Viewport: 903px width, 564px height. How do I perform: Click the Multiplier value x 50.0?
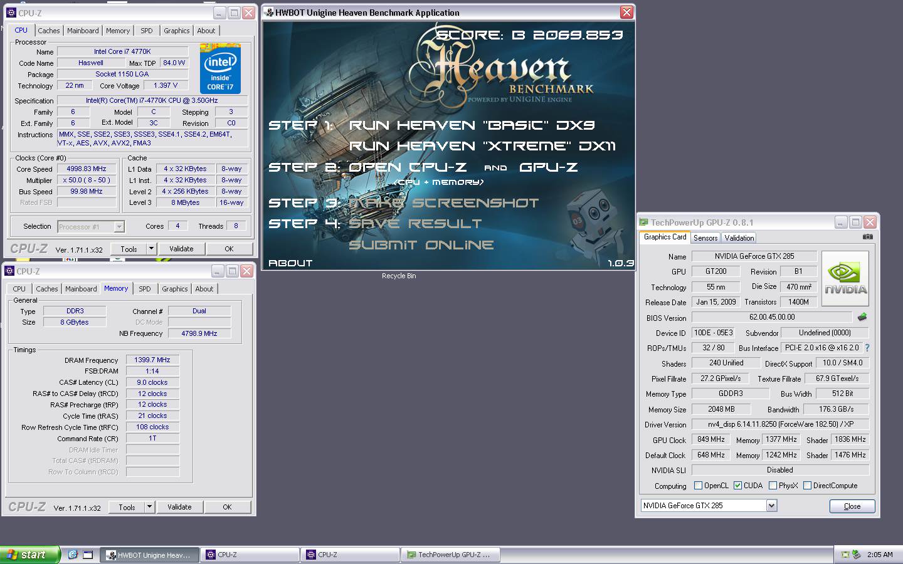[x=87, y=180]
